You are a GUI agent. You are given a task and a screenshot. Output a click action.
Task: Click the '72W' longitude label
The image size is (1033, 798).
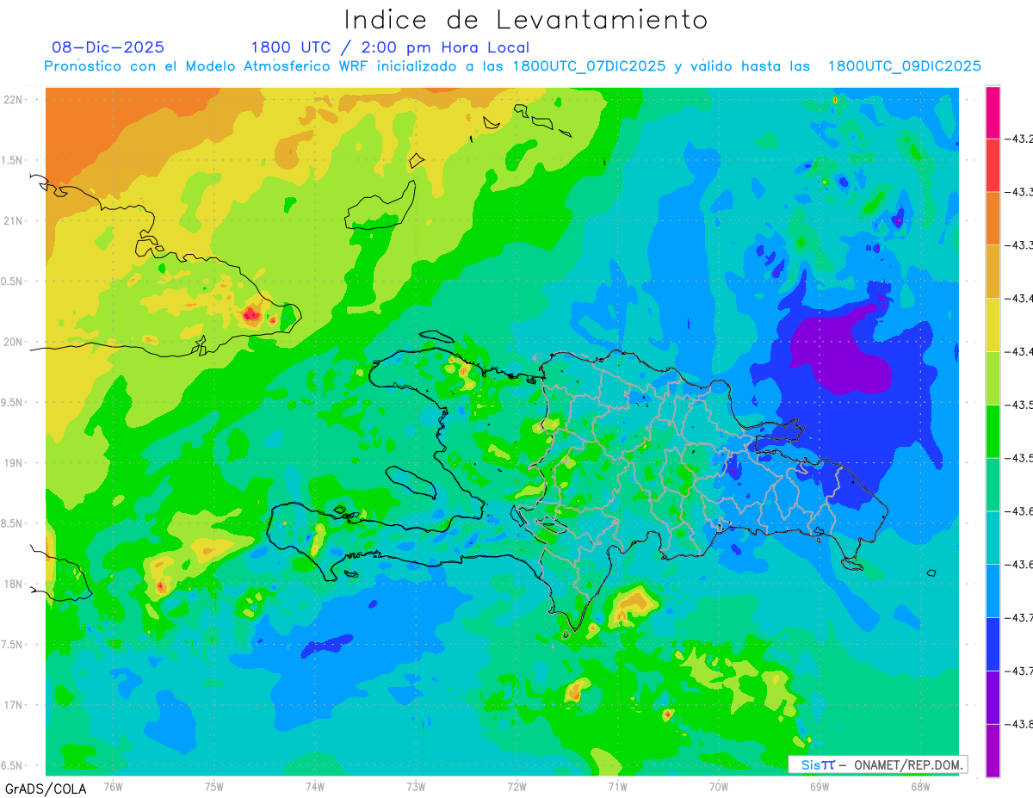click(x=516, y=786)
